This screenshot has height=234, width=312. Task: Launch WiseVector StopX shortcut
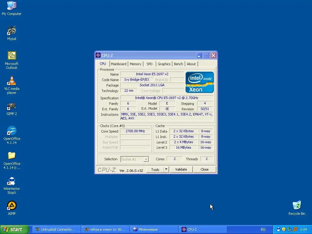12,186
